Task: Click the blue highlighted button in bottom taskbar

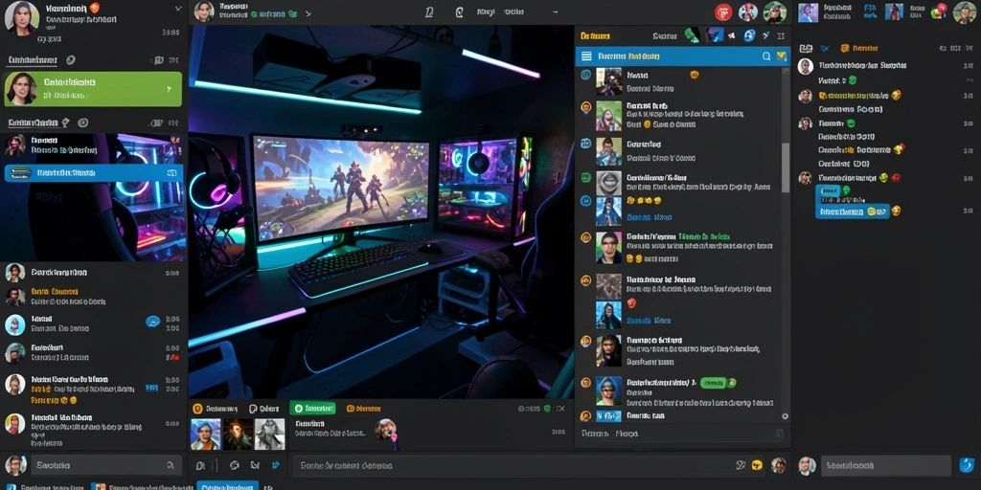Action: 228,485
